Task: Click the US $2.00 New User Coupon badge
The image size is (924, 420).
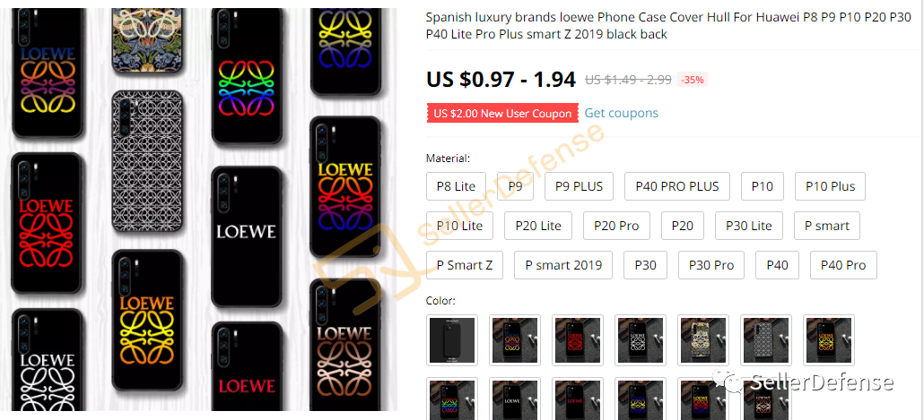Action: click(502, 114)
